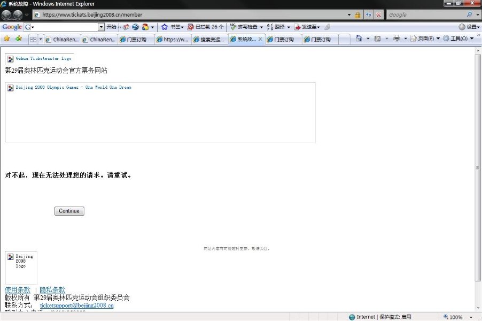
Task: Close the active 系统故障 tab
Action: coord(260,39)
